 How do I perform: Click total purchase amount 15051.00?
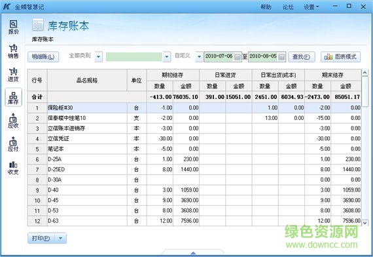238,97
